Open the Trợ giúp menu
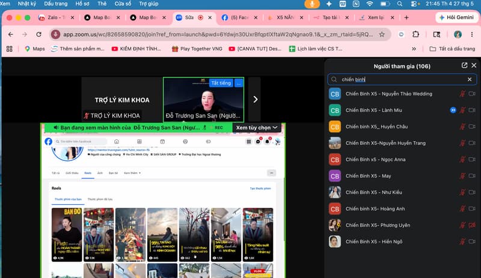Viewport: 481px width, 278px height. 149,4
